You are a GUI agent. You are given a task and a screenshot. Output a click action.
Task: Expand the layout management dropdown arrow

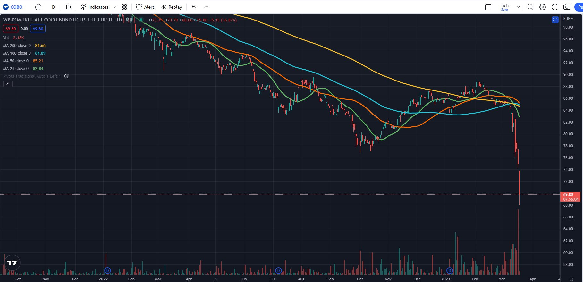518,7
